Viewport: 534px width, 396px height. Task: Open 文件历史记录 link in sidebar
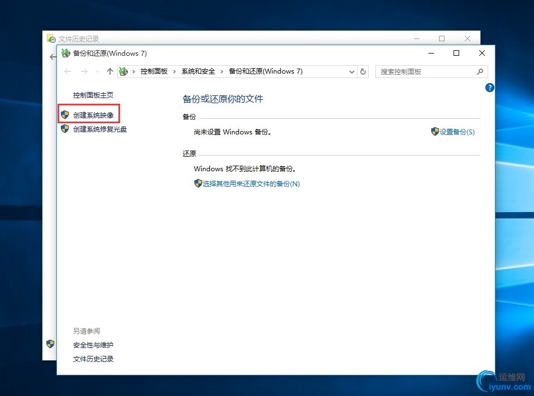click(x=93, y=359)
